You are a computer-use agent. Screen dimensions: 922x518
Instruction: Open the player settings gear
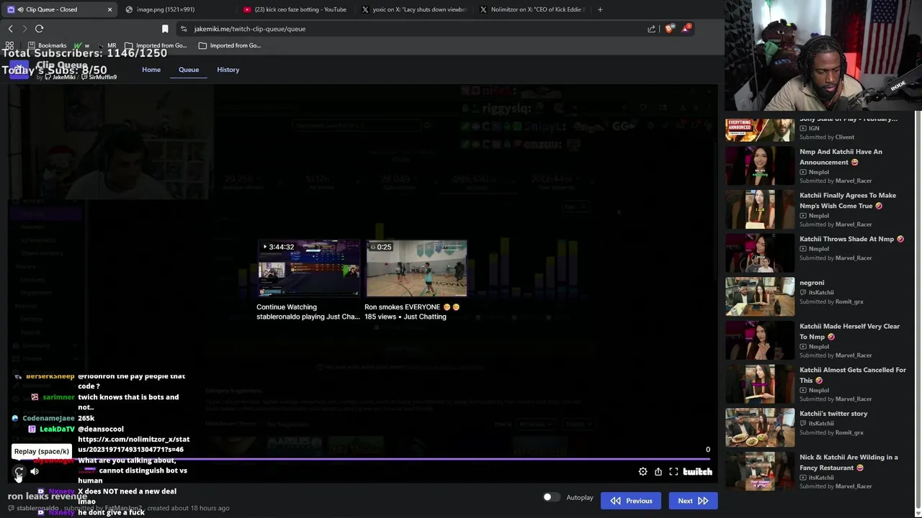(643, 472)
